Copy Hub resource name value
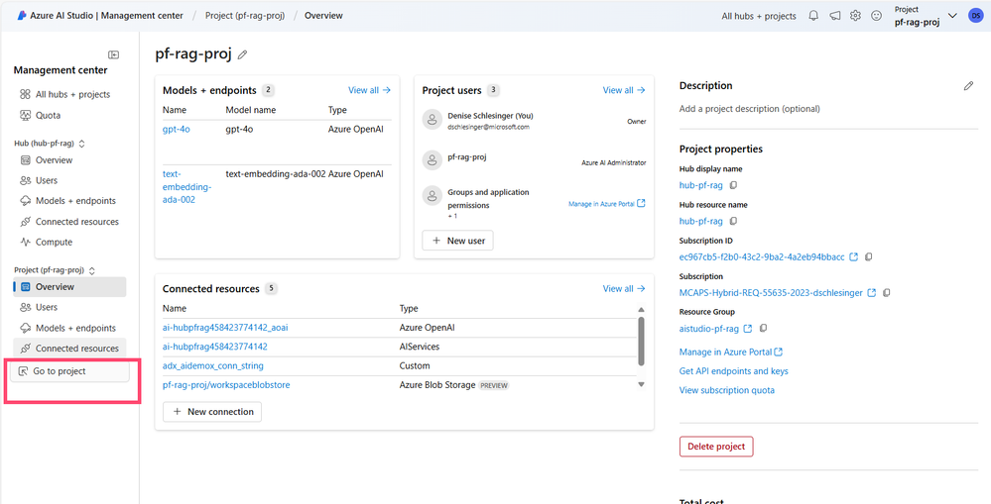Image resolution: width=991 pixels, height=504 pixels. point(733,222)
